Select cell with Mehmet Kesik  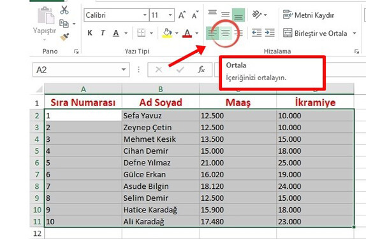[x=161, y=139]
